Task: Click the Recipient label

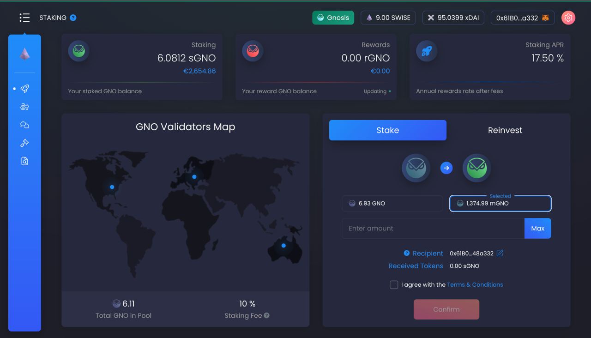Action: tap(428, 253)
